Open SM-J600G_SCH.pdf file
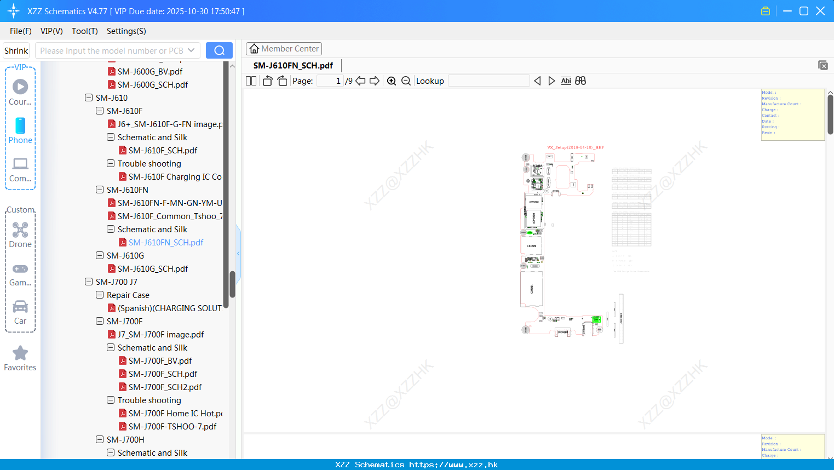Viewport: 834px width, 470px height. [x=153, y=84]
